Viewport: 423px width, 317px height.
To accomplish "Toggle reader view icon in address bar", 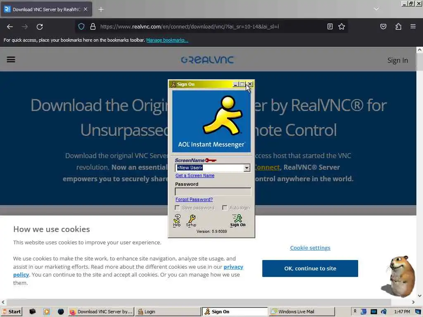I will [330, 26].
